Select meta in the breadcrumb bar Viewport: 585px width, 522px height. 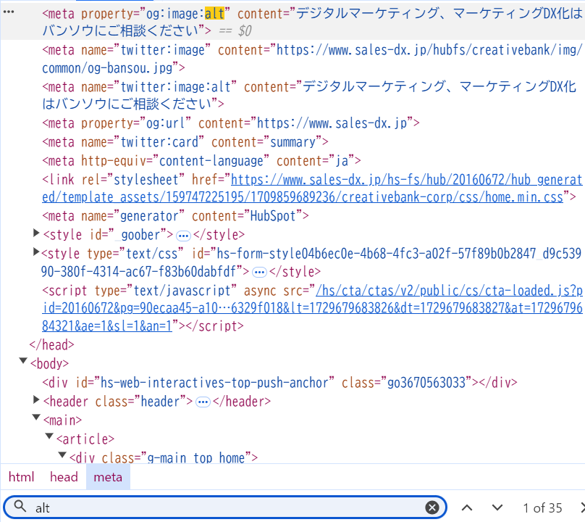pos(108,477)
